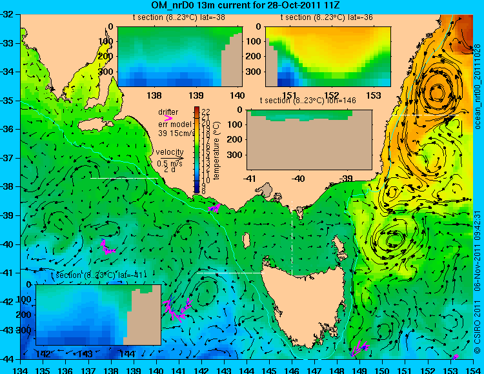The image size is (484, 374).
Task: Click the 't section (8..23°C) lon=146' heading
Action: coord(308,101)
